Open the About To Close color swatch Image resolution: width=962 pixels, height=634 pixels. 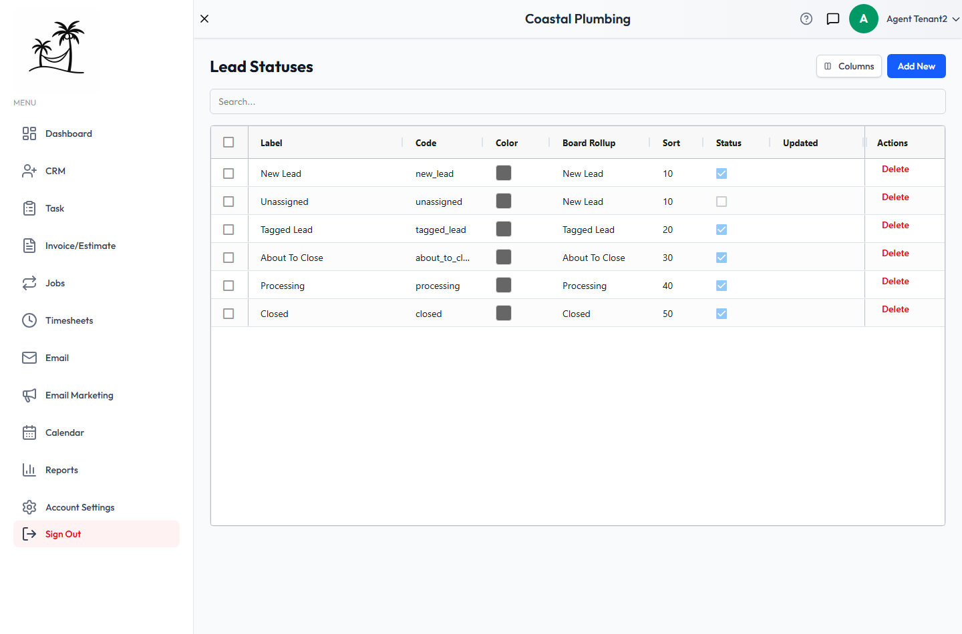tap(504, 257)
